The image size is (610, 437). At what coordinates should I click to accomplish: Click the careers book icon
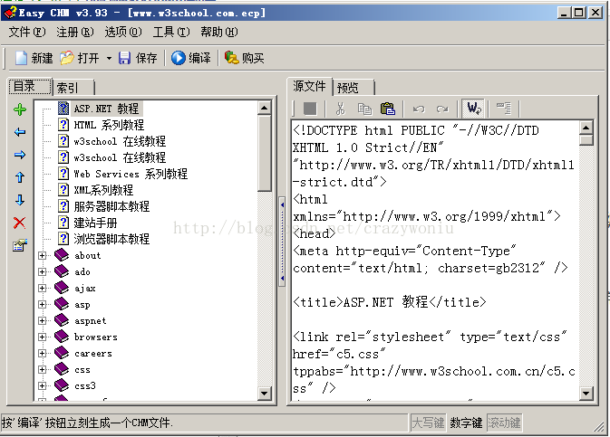point(62,353)
